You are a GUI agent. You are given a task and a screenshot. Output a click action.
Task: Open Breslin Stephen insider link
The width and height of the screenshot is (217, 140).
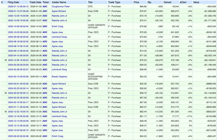(x=60, y=77)
